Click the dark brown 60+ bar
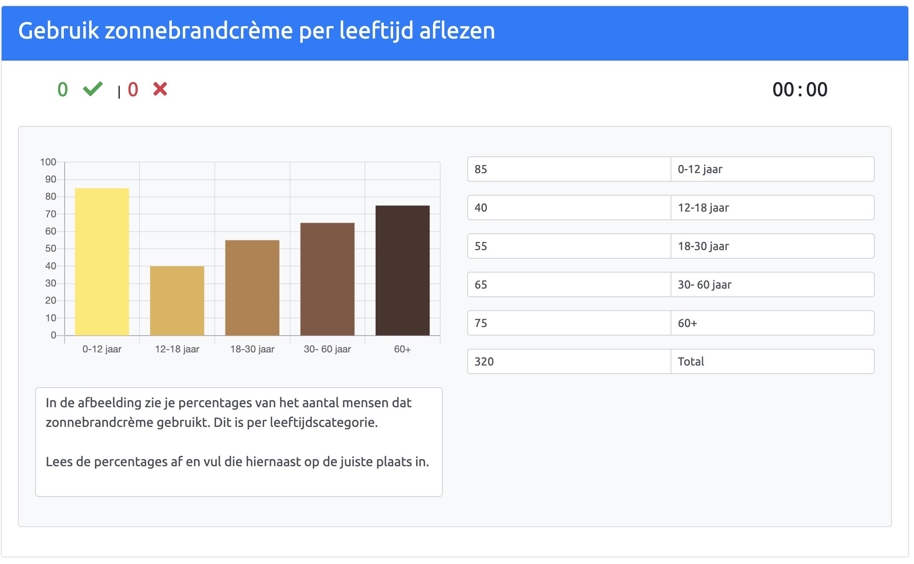Viewport: 914px width, 564px height. click(403, 271)
